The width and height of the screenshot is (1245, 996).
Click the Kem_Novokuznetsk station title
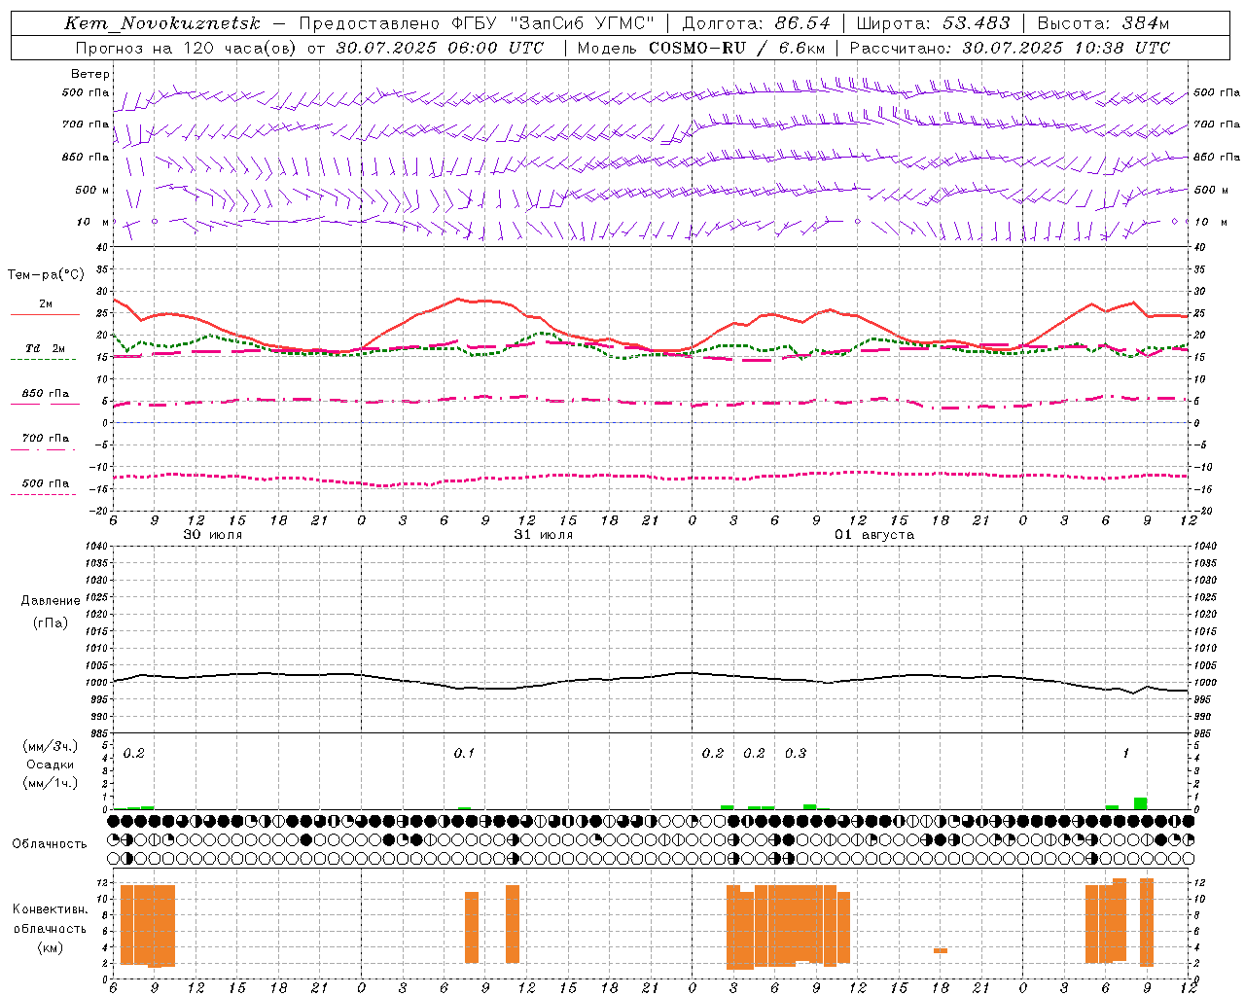[x=162, y=23]
